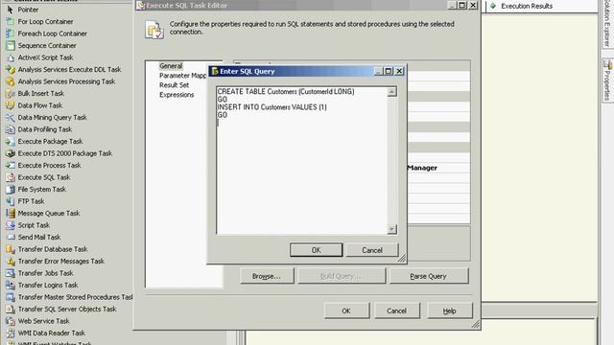Select the Transfer Database Task icon
The image size is (614, 345).
[x=11, y=249]
